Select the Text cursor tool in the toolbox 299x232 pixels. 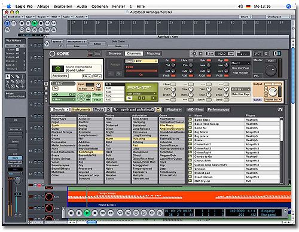(23, 77)
